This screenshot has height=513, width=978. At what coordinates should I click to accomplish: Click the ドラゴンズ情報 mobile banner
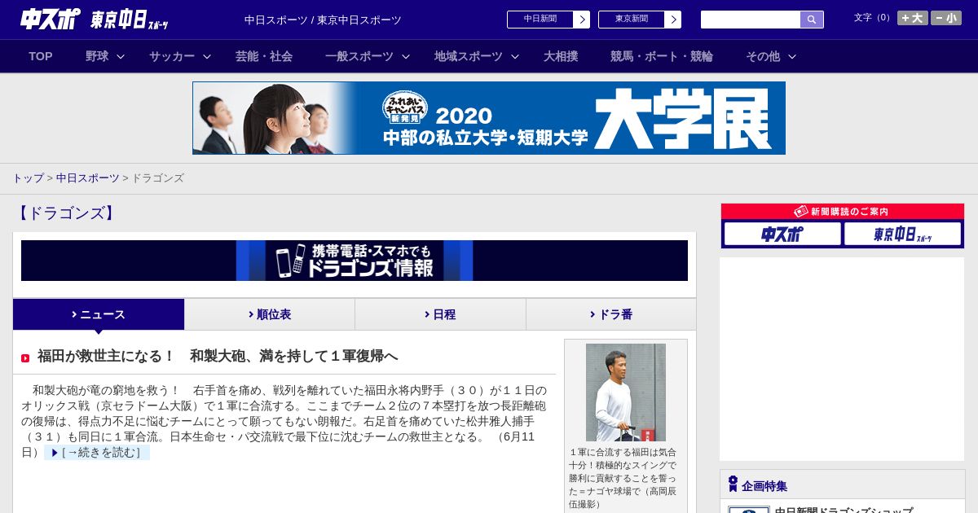(355, 261)
